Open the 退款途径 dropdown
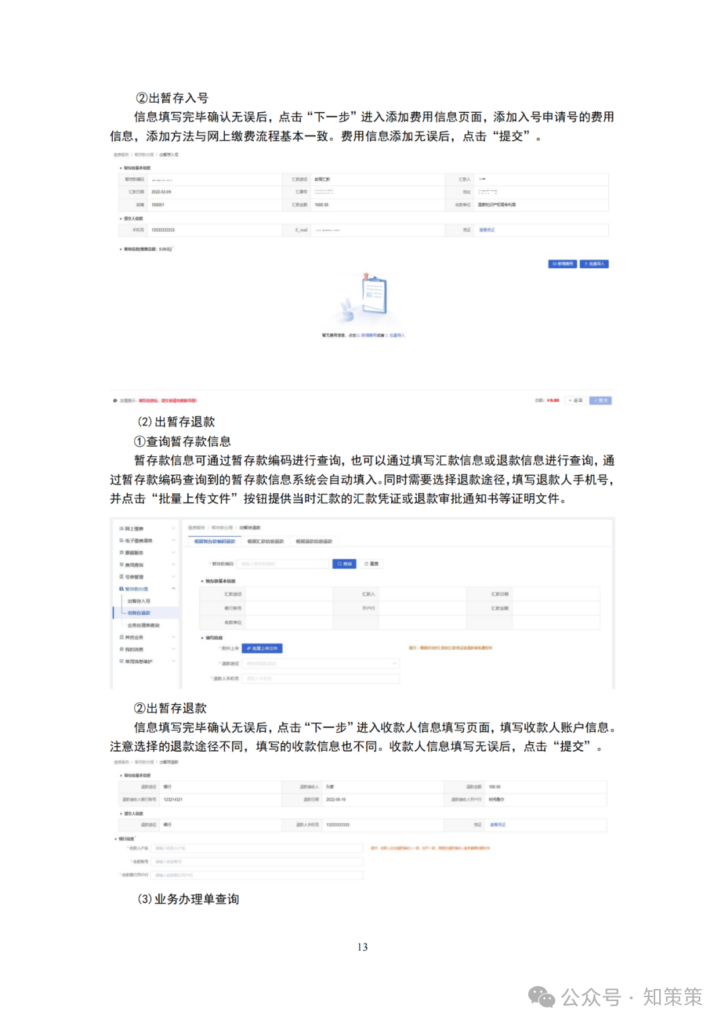Image resolution: width=725 pixels, height=1026 pixels. 321,664
